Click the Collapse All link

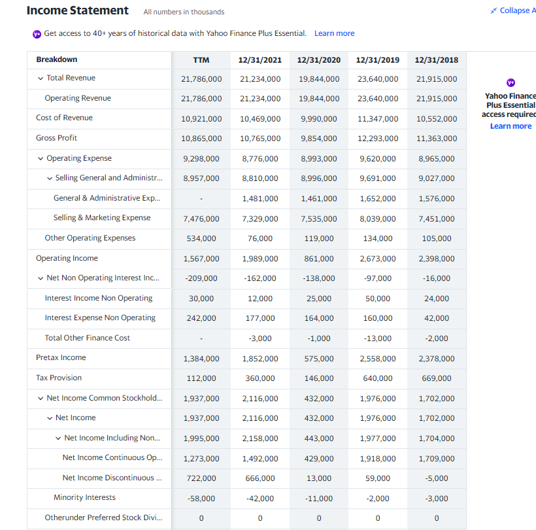click(516, 10)
